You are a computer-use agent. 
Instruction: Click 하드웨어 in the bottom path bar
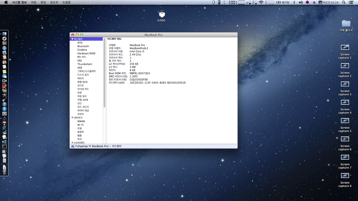(x=117, y=147)
